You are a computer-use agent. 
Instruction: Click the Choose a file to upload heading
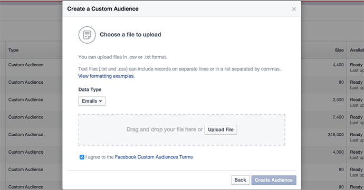pyautogui.click(x=130, y=35)
